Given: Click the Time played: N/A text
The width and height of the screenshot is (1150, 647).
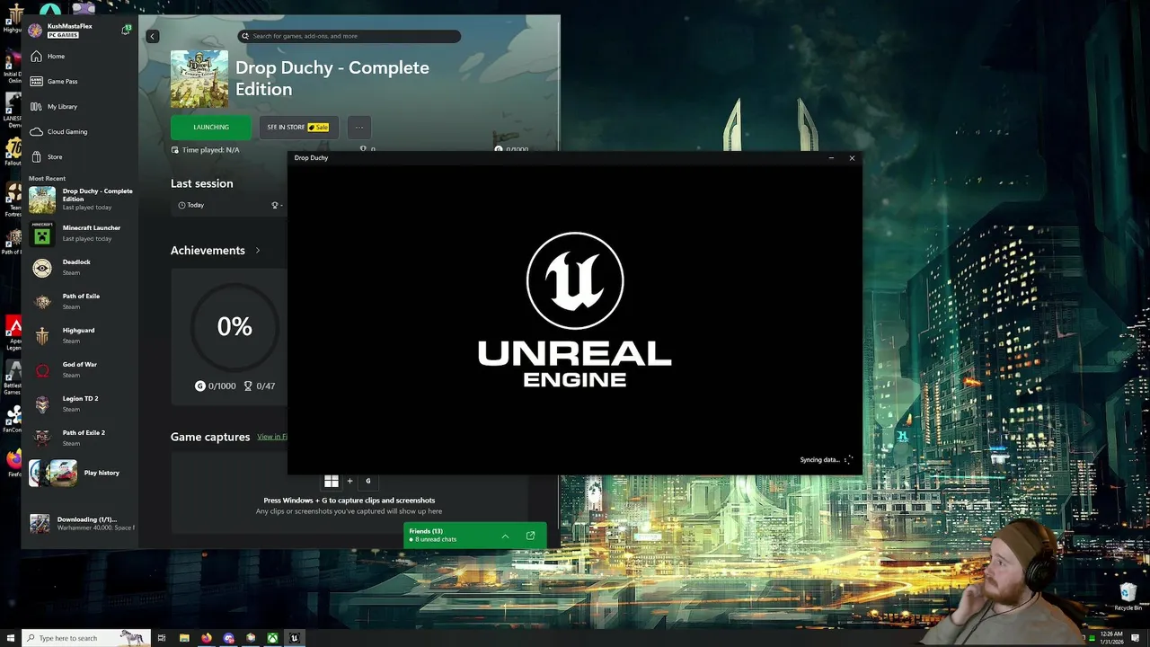Looking at the screenshot, I should [x=210, y=150].
